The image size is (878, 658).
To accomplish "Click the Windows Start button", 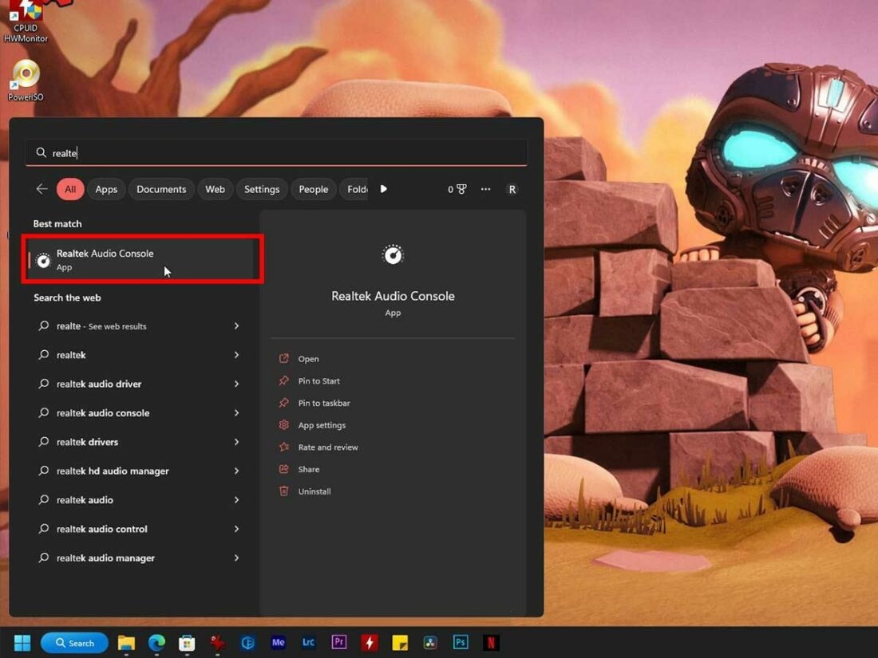I will [x=22, y=643].
